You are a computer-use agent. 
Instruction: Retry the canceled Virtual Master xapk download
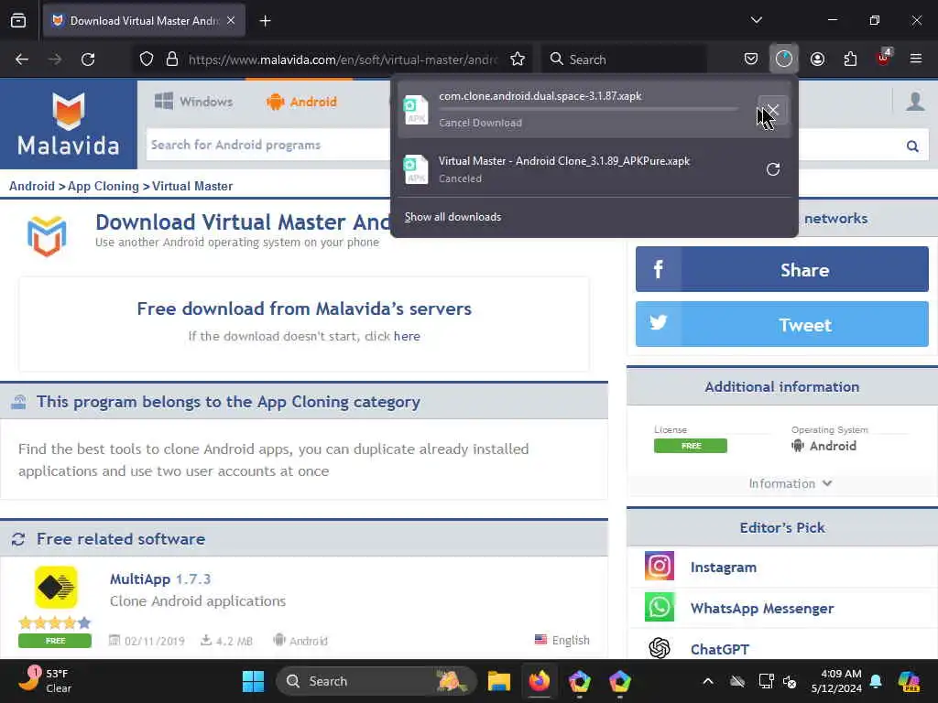[x=773, y=169]
